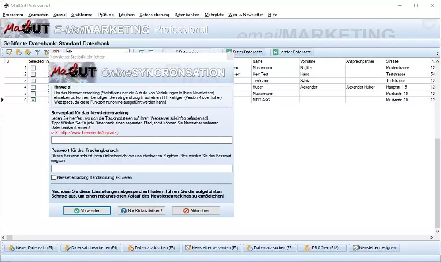The height and width of the screenshot is (262, 441).
Task: Toggle Selected checkbox for record 2
Action: [x=33, y=74]
